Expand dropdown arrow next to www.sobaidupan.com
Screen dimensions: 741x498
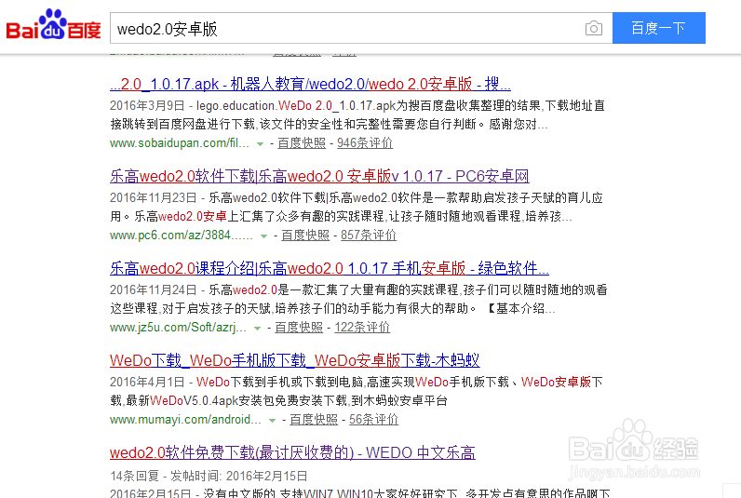pyautogui.click(x=260, y=143)
